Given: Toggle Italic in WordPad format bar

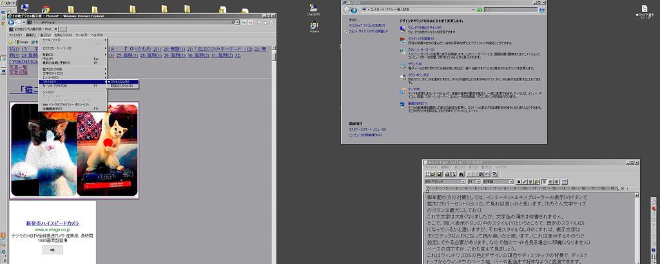Looking at the screenshot, I should pos(525,182).
